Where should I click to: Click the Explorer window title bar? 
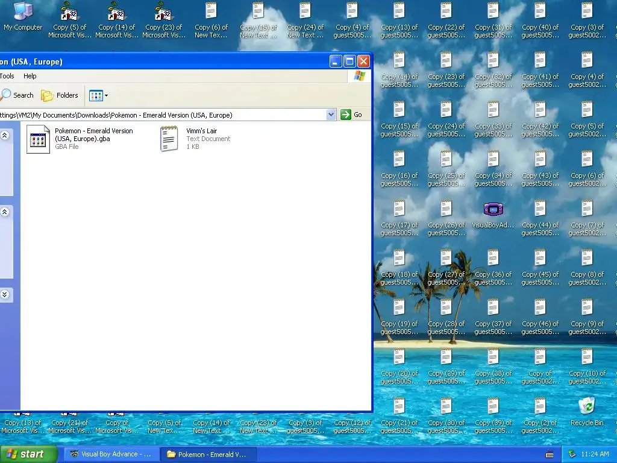[x=163, y=61]
